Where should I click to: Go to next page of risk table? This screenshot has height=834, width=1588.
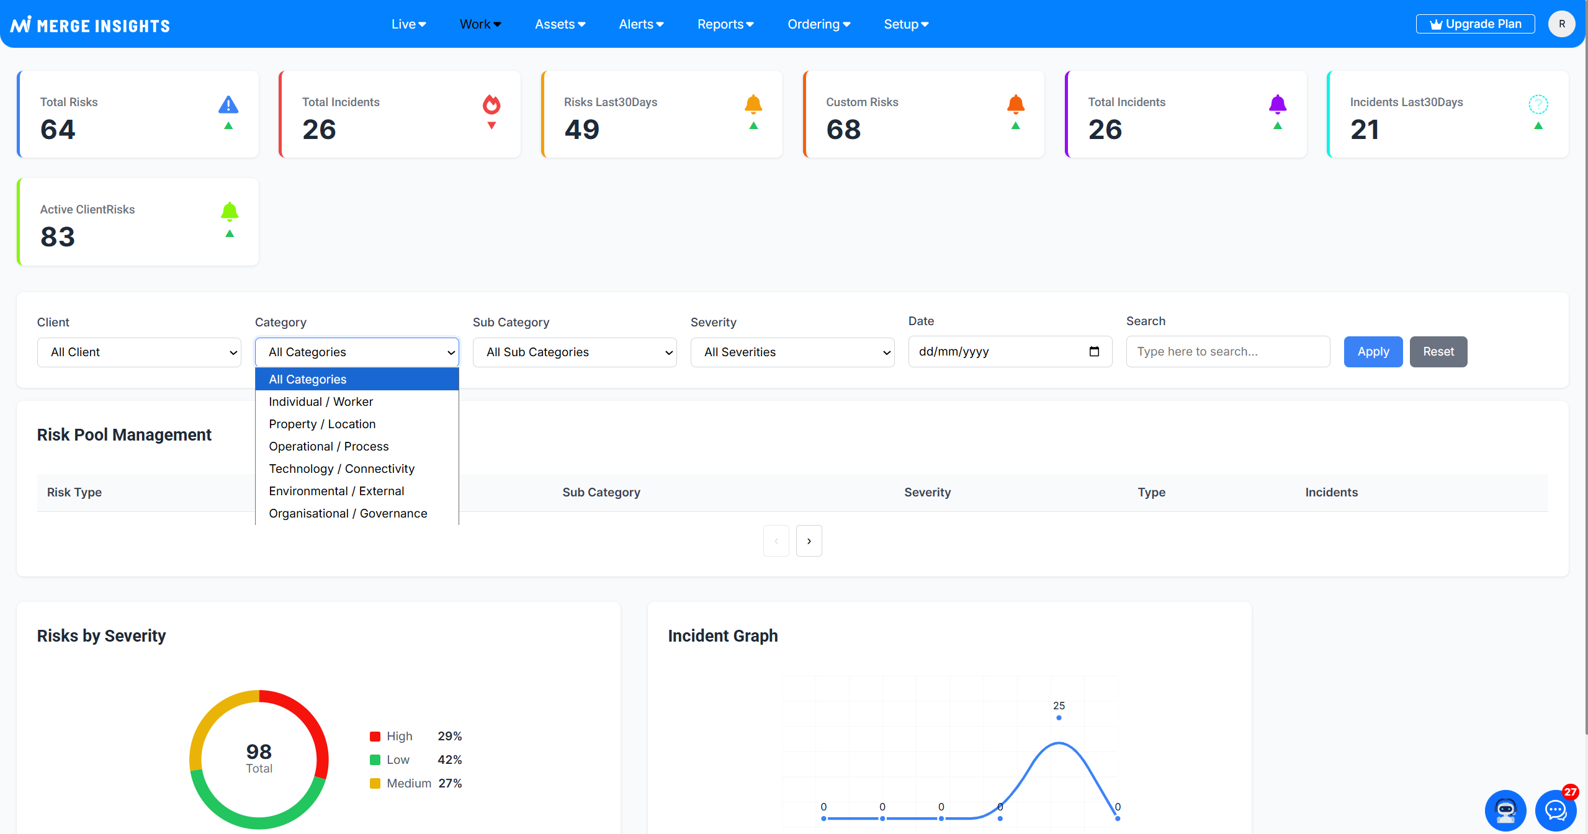(809, 541)
